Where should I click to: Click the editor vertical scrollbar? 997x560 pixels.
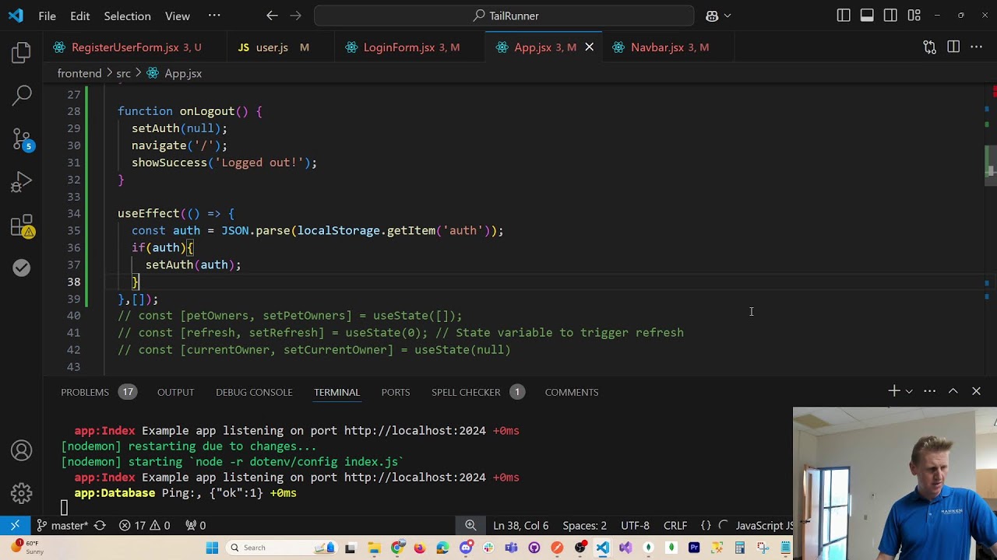pyautogui.click(x=991, y=165)
